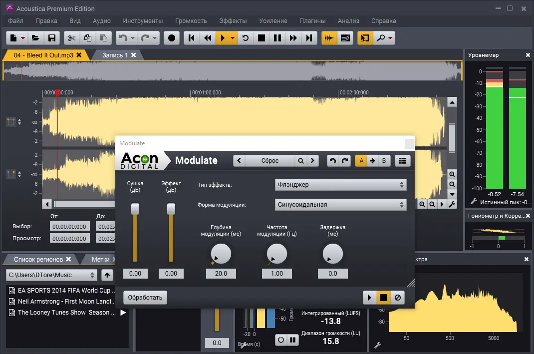The width and height of the screenshot is (534, 354).
Task: Toggle spectrogram view mode button
Action: click(x=345, y=38)
